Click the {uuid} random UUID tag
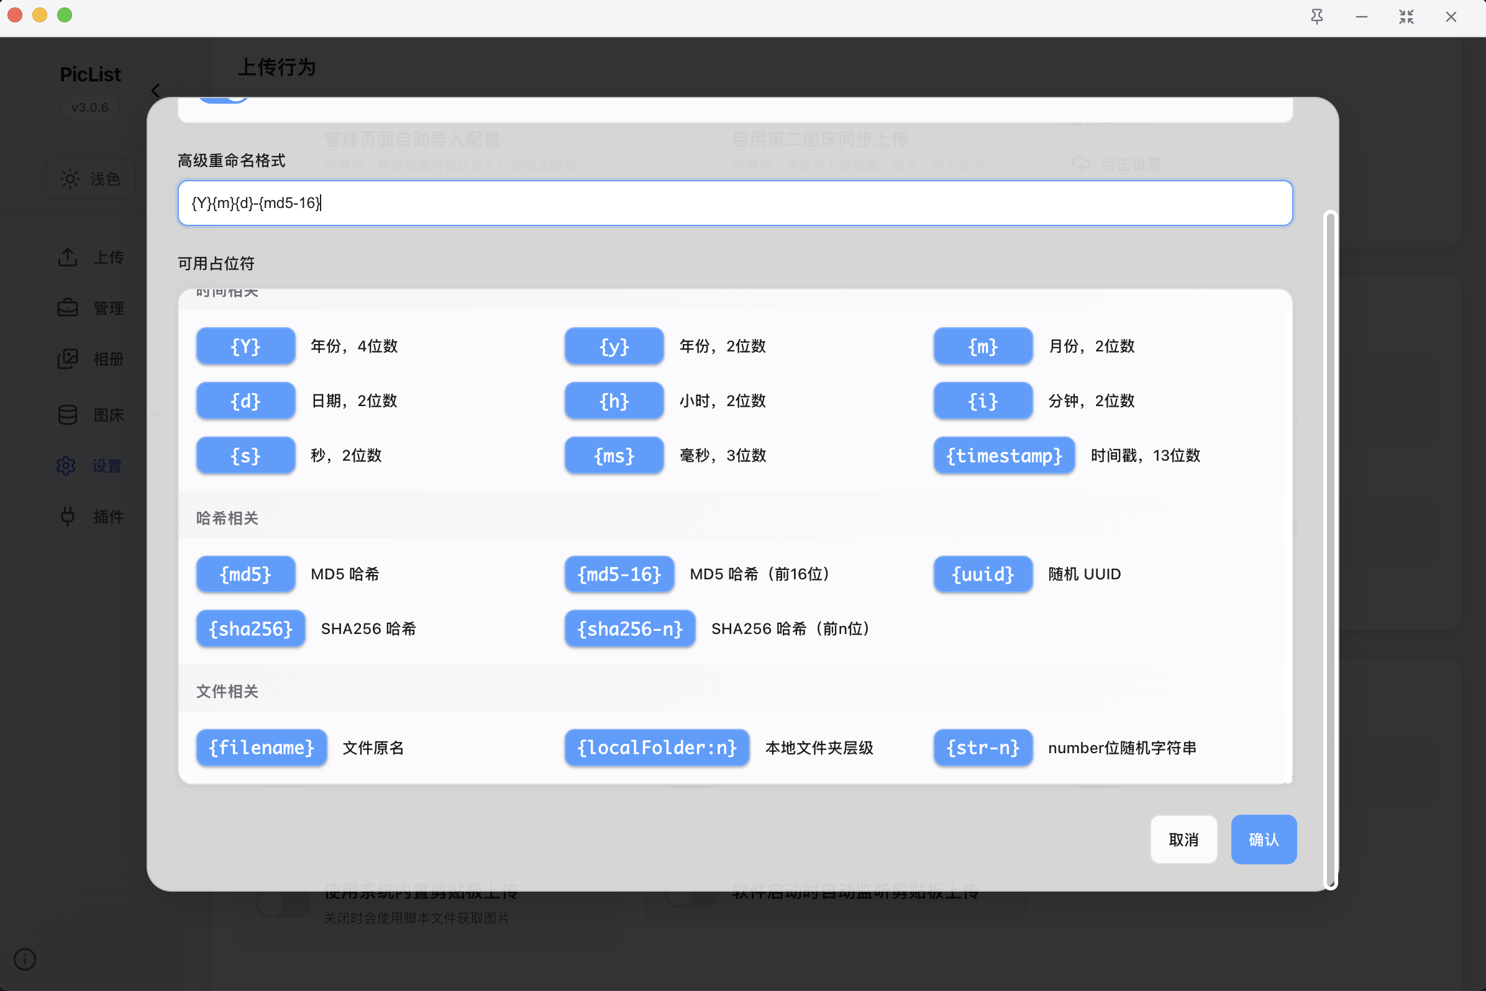The height and width of the screenshot is (991, 1486). tap(983, 574)
